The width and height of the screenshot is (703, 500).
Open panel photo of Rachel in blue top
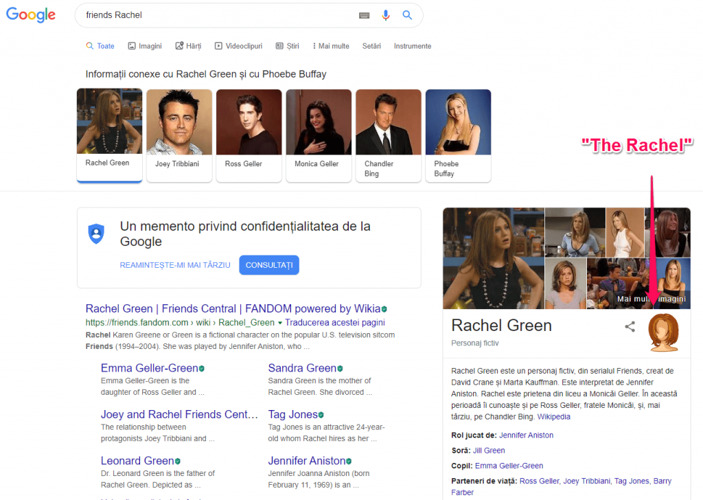point(575,232)
